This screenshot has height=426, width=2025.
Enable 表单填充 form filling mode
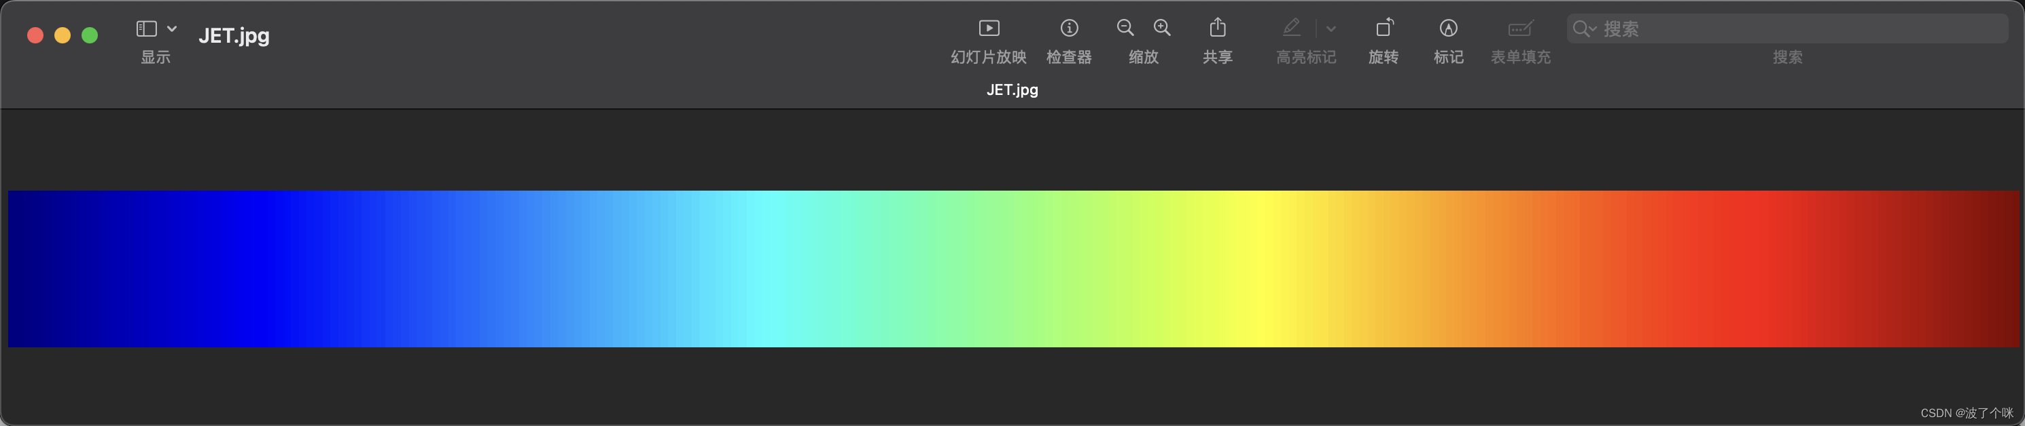pos(1519,30)
